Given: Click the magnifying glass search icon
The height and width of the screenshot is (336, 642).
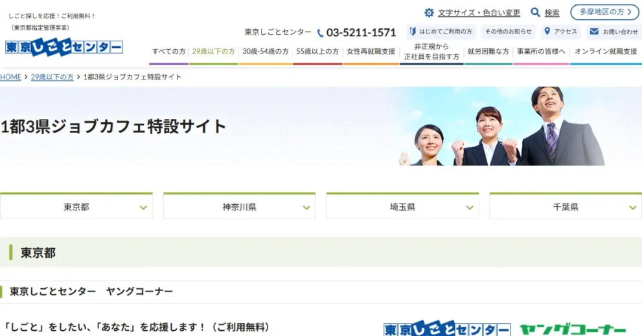Looking at the screenshot, I should 535,12.
